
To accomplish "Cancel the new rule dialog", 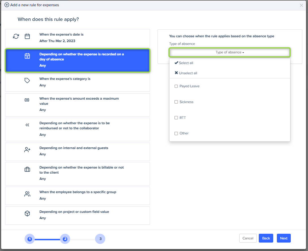I will point(248,238).
